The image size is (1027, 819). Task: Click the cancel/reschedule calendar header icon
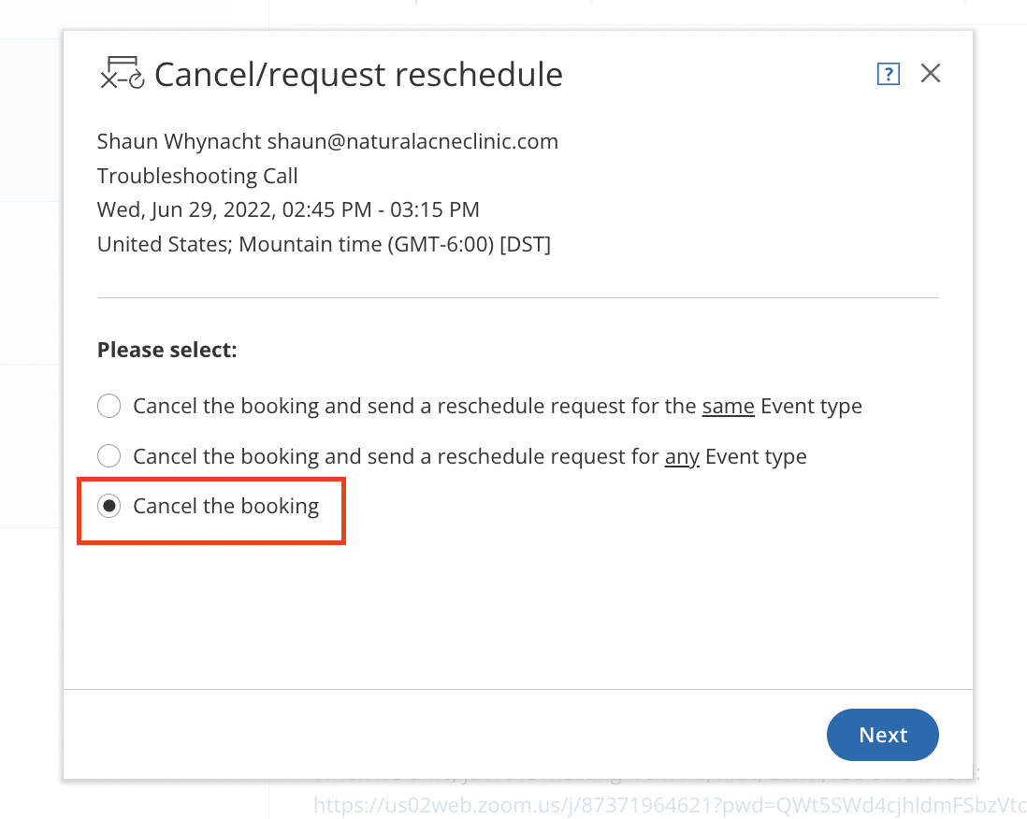122,73
